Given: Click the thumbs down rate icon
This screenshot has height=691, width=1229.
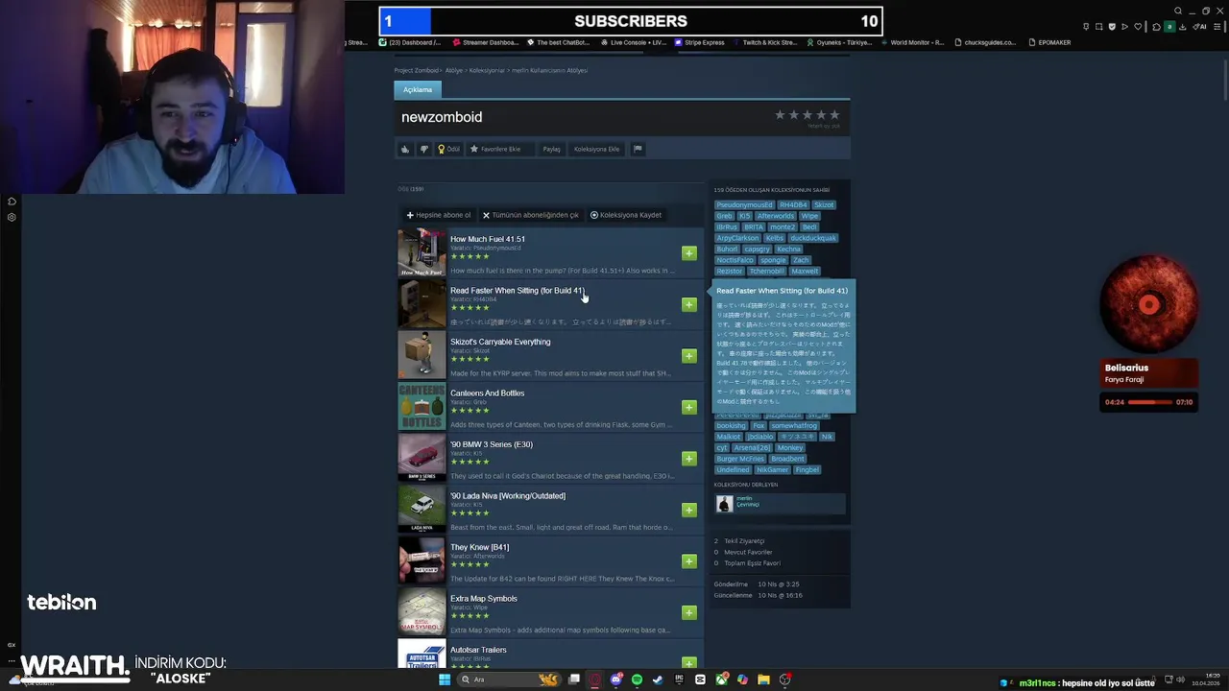Looking at the screenshot, I should coord(424,149).
